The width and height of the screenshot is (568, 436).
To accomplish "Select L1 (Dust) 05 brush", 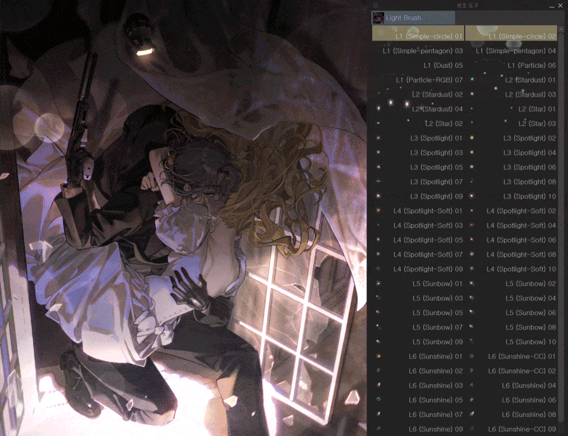I will (x=418, y=65).
